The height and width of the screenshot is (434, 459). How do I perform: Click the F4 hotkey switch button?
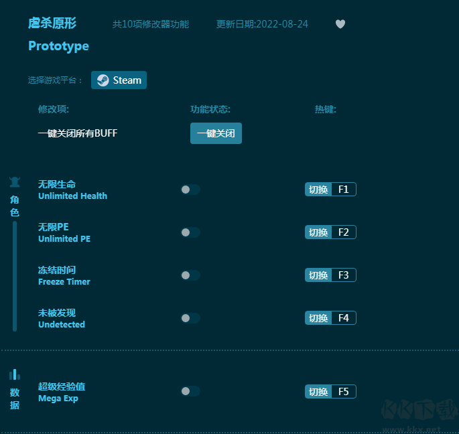pyautogui.click(x=318, y=318)
